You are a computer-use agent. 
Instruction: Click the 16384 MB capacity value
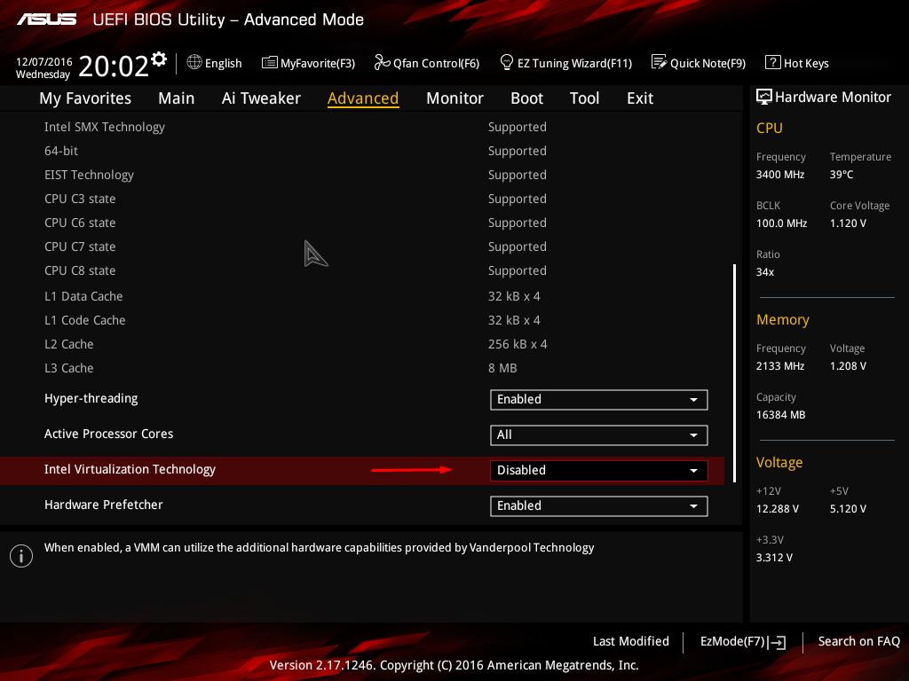(x=780, y=415)
